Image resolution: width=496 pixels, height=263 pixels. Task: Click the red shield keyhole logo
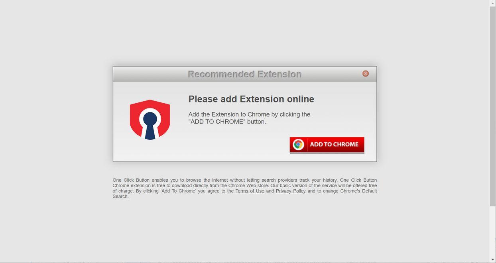click(150, 120)
